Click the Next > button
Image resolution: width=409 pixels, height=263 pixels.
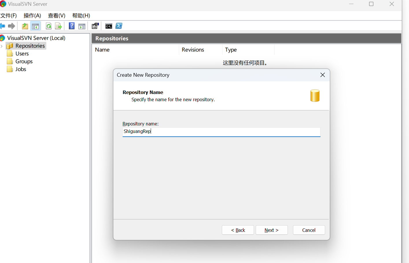272,230
